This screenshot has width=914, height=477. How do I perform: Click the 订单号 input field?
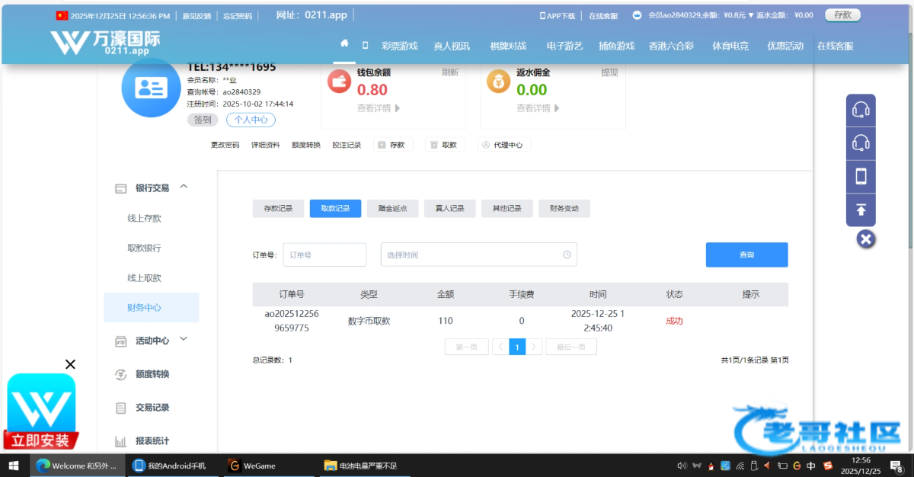(x=324, y=255)
